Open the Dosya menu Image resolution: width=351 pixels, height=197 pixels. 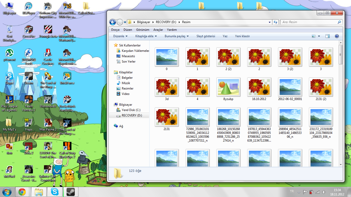(x=115, y=30)
